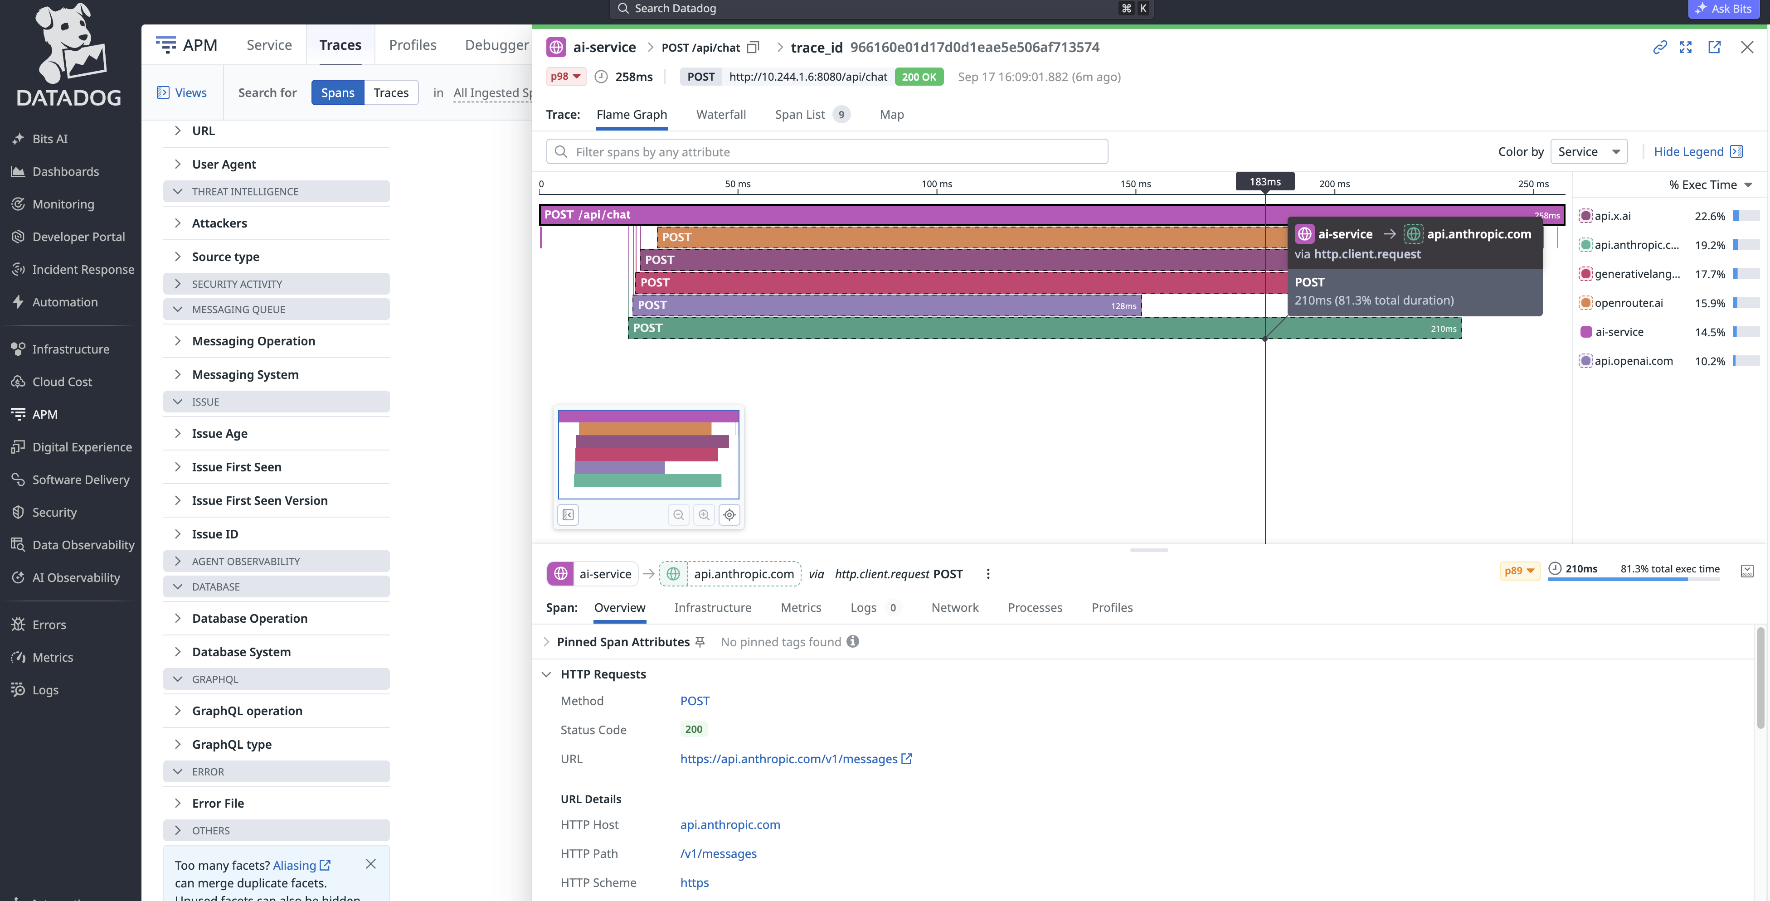Viewport: 1770px width, 901px height.
Task: Open Dashboards in the sidebar
Action: (x=55, y=172)
